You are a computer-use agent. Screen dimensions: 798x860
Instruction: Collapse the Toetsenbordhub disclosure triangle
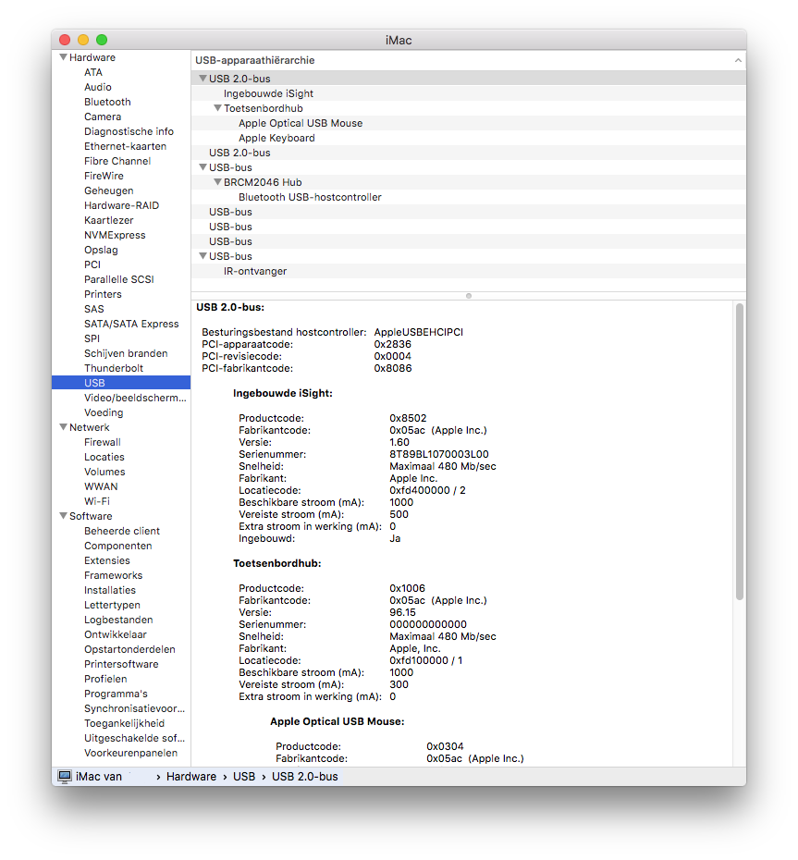217,108
